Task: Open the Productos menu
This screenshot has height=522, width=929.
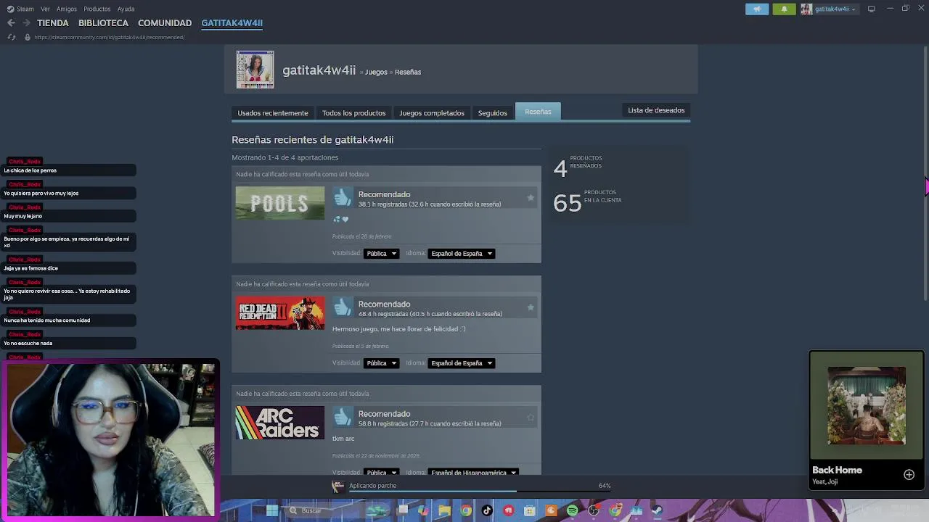Action: click(97, 9)
